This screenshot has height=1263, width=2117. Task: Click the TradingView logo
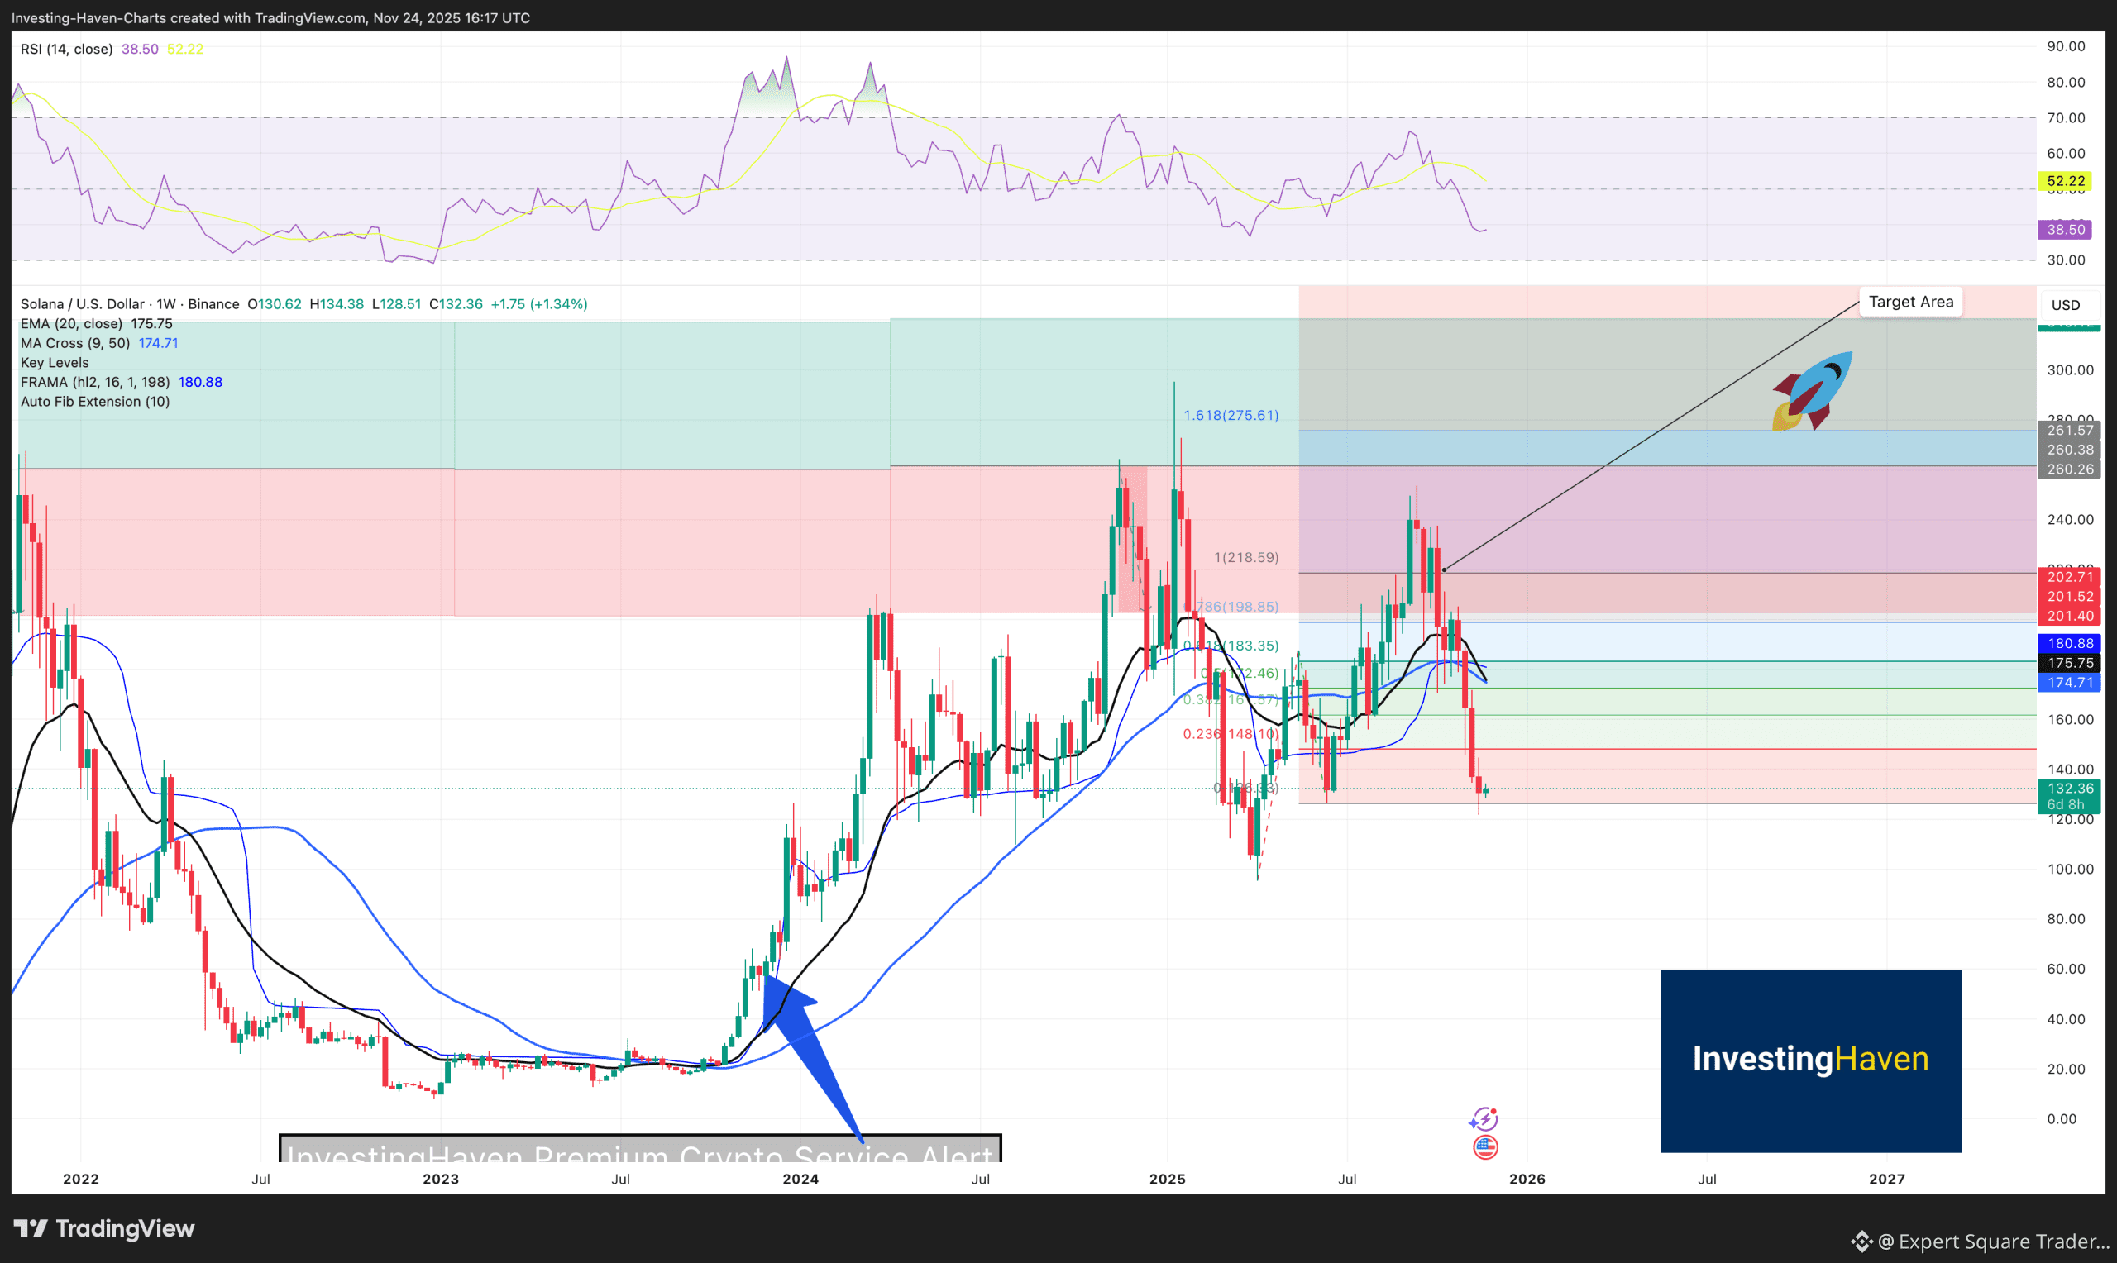[x=105, y=1229]
